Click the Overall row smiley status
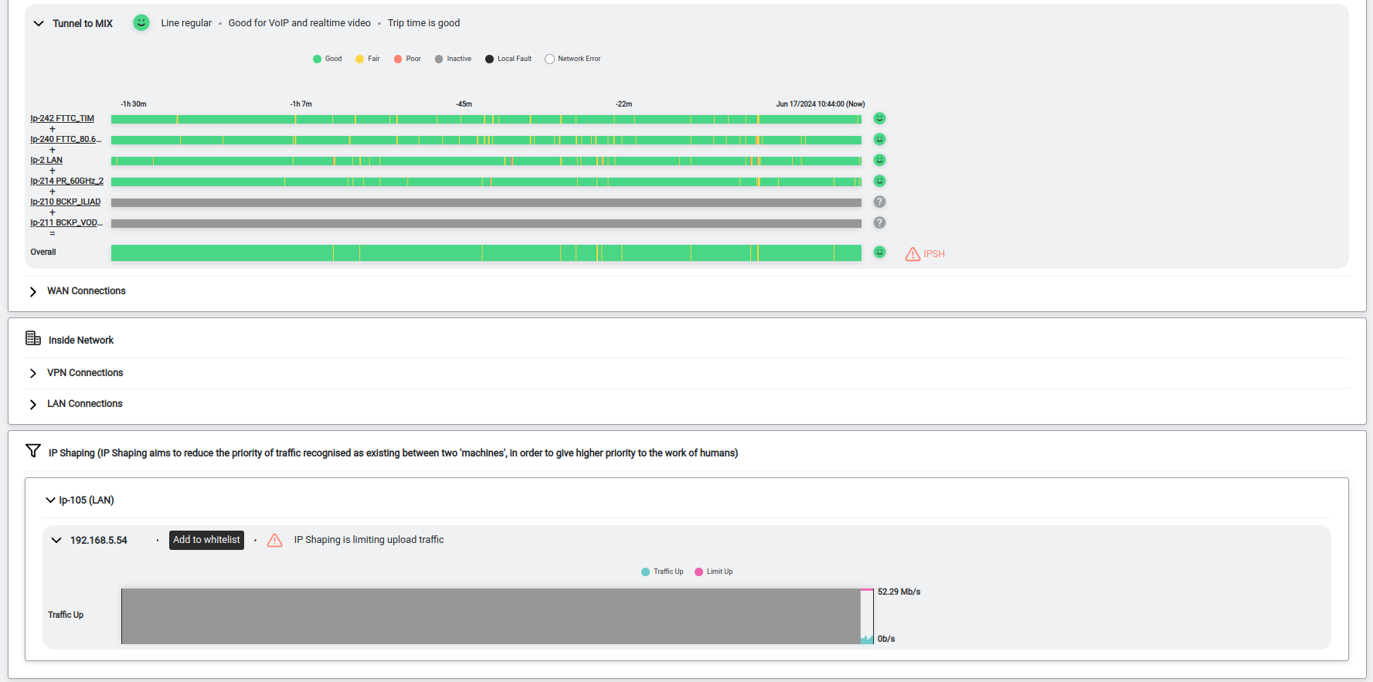This screenshot has width=1373, height=682. (x=879, y=252)
